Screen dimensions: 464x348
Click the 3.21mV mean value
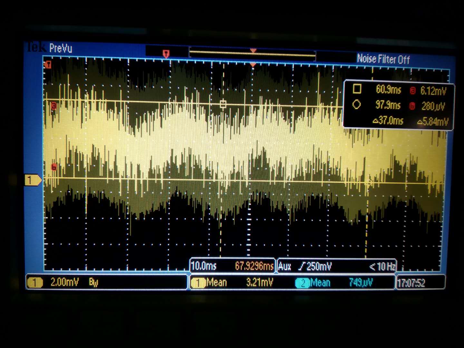259,283
